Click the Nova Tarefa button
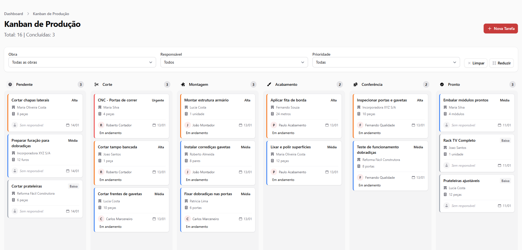 point(500,28)
